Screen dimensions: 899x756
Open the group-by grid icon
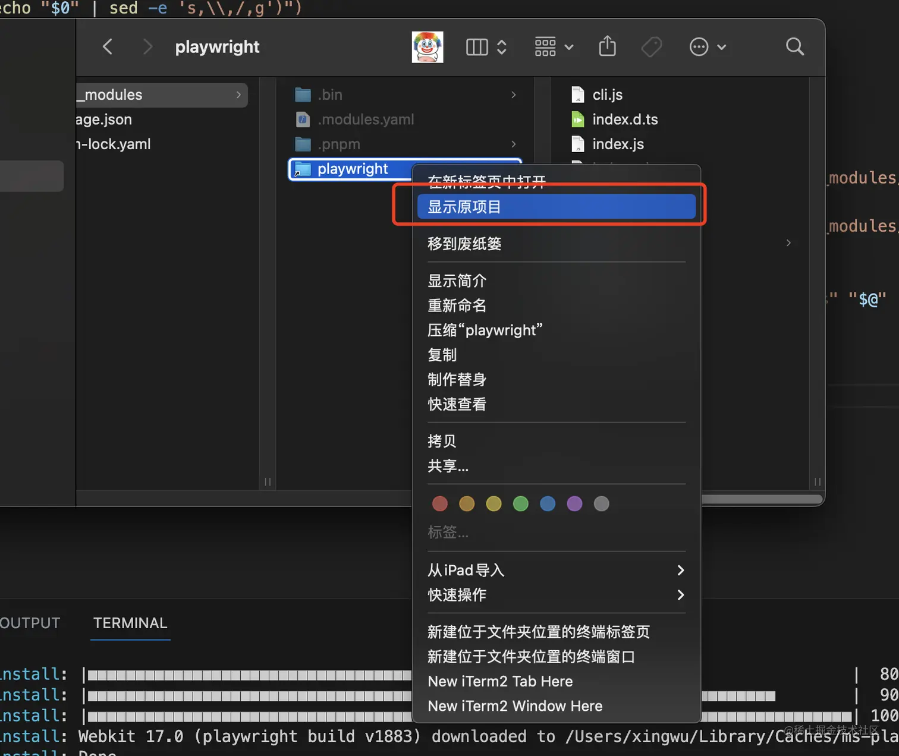545,47
